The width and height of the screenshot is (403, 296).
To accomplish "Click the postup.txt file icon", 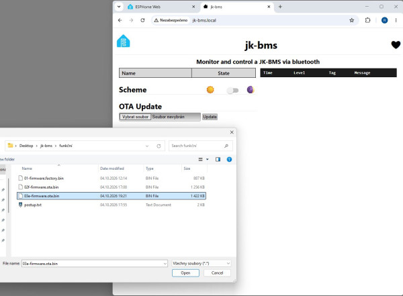I will coord(20,205).
